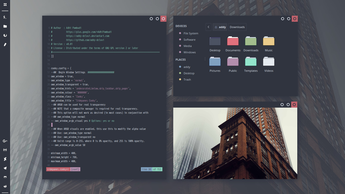Viewport: 345px width, 194px height.
Task: Click the addy home path button
Action: 220,27
